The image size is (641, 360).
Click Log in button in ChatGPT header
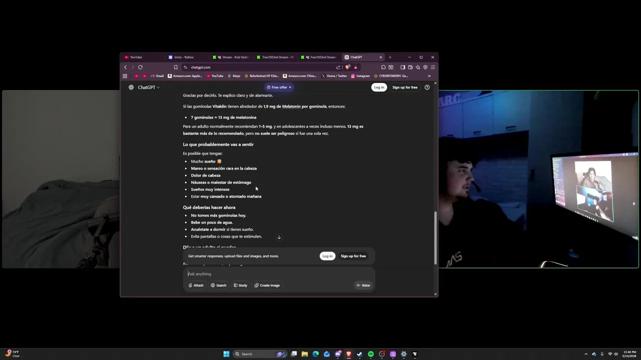pyautogui.click(x=379, y=87)
